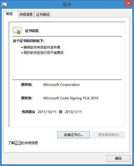Click the 颁发给 label

point(27,85)
